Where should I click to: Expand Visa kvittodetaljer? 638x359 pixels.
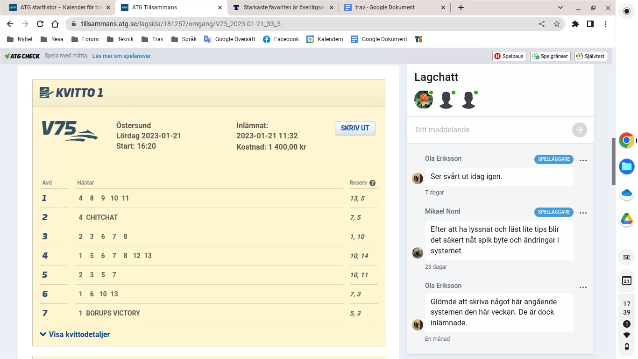[75, 334]
